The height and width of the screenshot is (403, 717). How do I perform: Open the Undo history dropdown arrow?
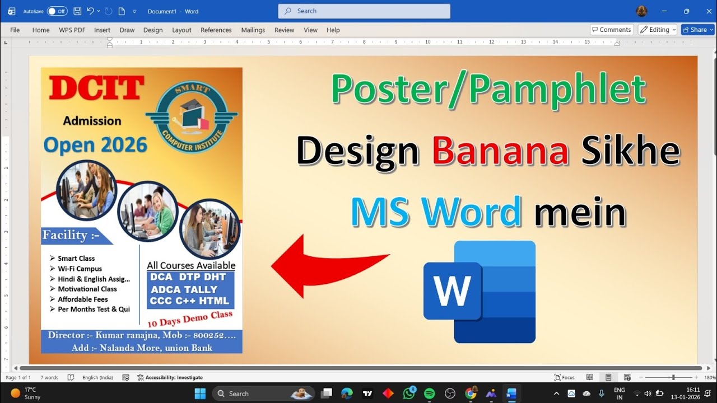pyautogui.click(x=99, y=11)
